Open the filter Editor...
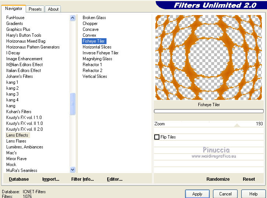This screenshot has height=198, width=267. pos(115,179)
